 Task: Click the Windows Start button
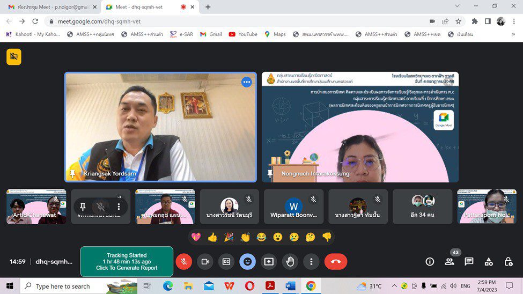[x=10, y=286]
